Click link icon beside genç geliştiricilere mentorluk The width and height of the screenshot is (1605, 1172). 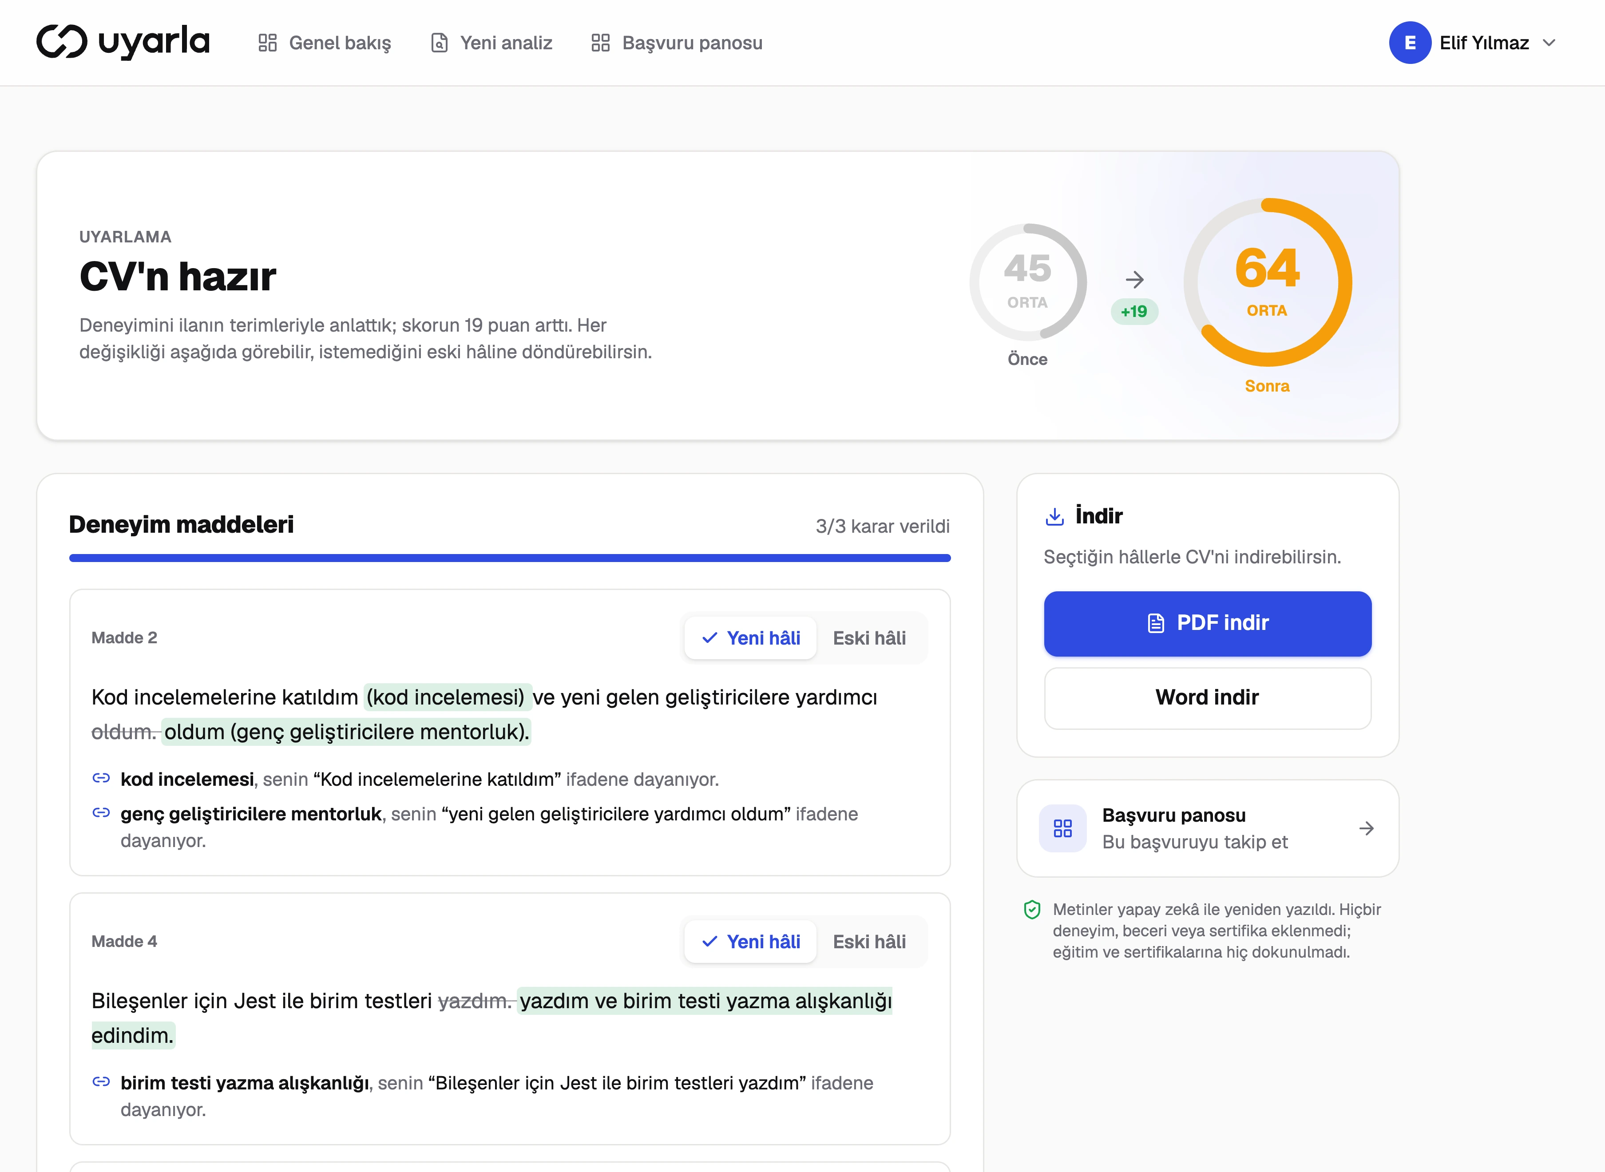click(102, 812)
